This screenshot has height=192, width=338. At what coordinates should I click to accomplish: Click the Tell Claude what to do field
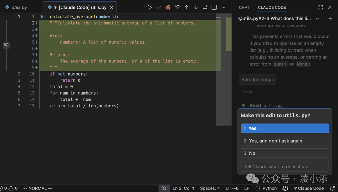coord(284,166)
